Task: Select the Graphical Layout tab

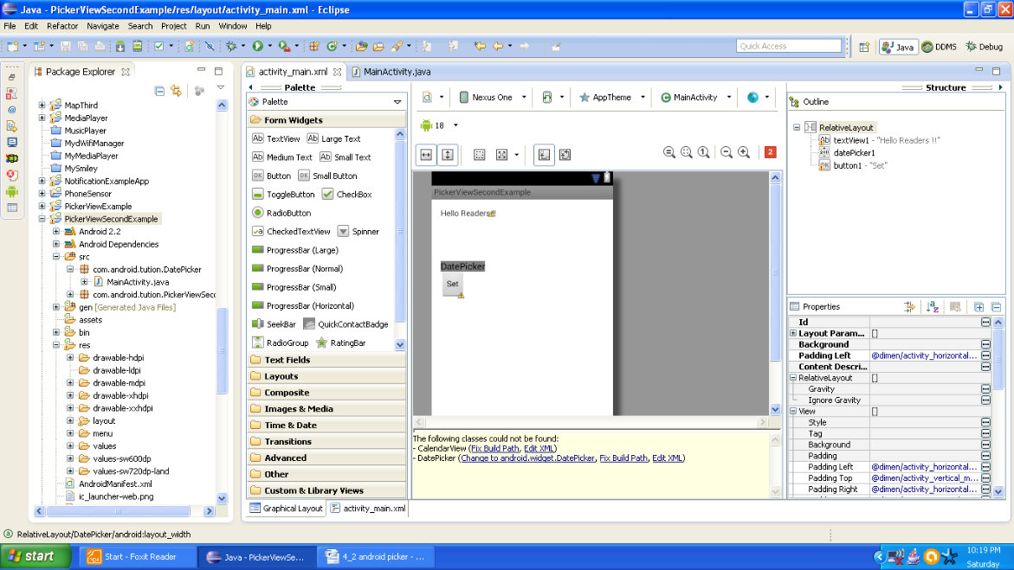Action: 286,509
